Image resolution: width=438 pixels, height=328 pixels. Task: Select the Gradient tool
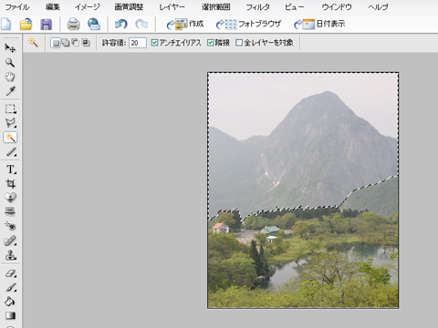(x=10, y=315)
